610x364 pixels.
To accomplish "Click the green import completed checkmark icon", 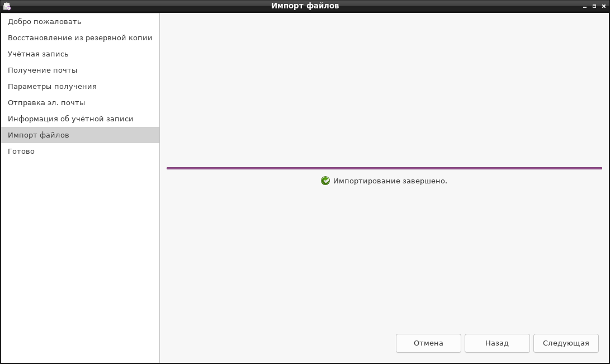I will pyautogui.click(x=325, y=181).
